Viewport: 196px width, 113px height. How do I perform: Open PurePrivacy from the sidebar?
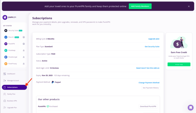coord(13,64)
